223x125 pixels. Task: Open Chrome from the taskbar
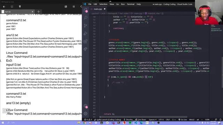pyautogui.click(x=85, y=123)
